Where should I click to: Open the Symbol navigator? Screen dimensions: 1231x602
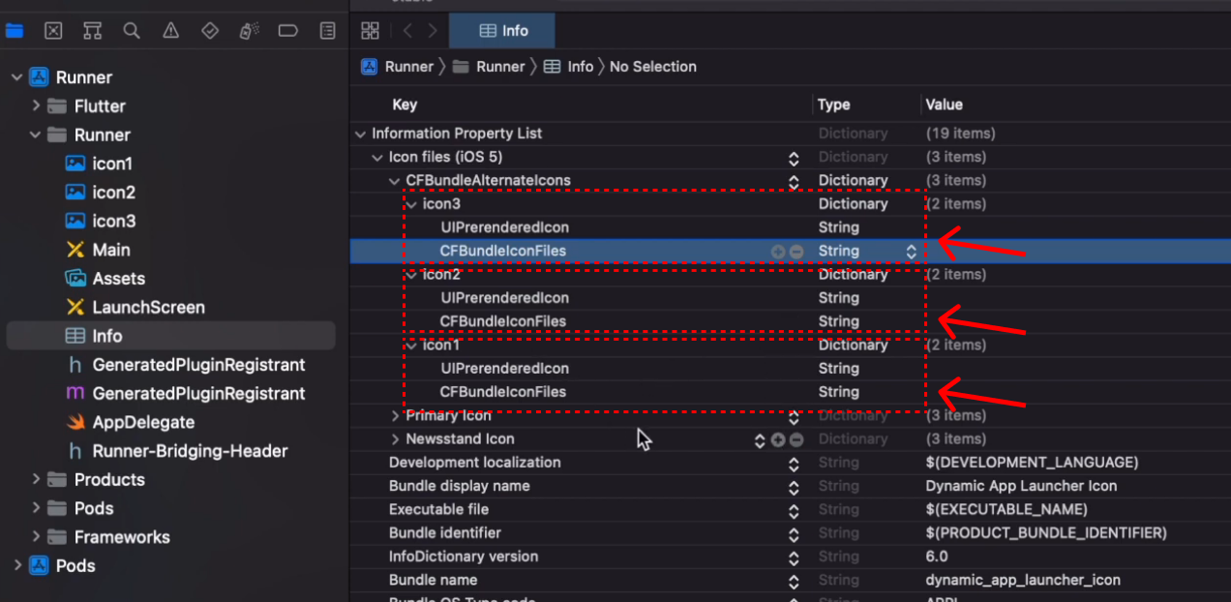point(92,30)
